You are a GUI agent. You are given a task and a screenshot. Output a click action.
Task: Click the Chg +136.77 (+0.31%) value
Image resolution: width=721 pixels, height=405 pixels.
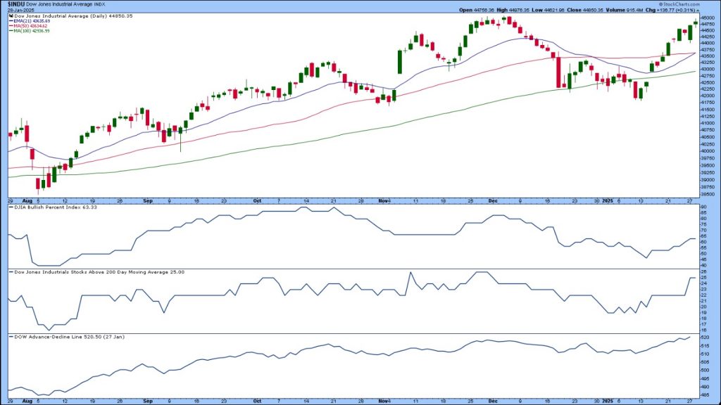pyautogui.click(x=670, y=10)
